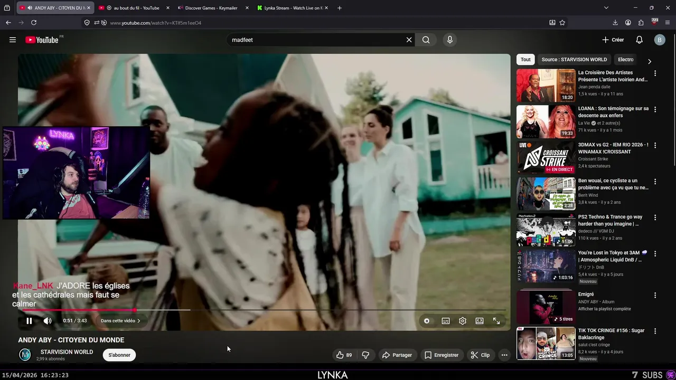This screenshot has height=380, width=676.
Task: Open the Créer menu
Action: point(613,40)
